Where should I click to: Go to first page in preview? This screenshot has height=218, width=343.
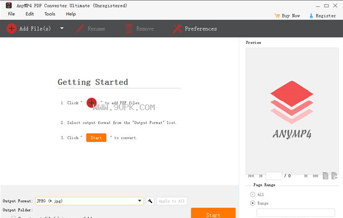[x=251, y=176]
